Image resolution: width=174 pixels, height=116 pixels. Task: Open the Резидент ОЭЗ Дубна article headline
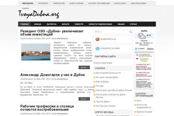coord(52,33)
